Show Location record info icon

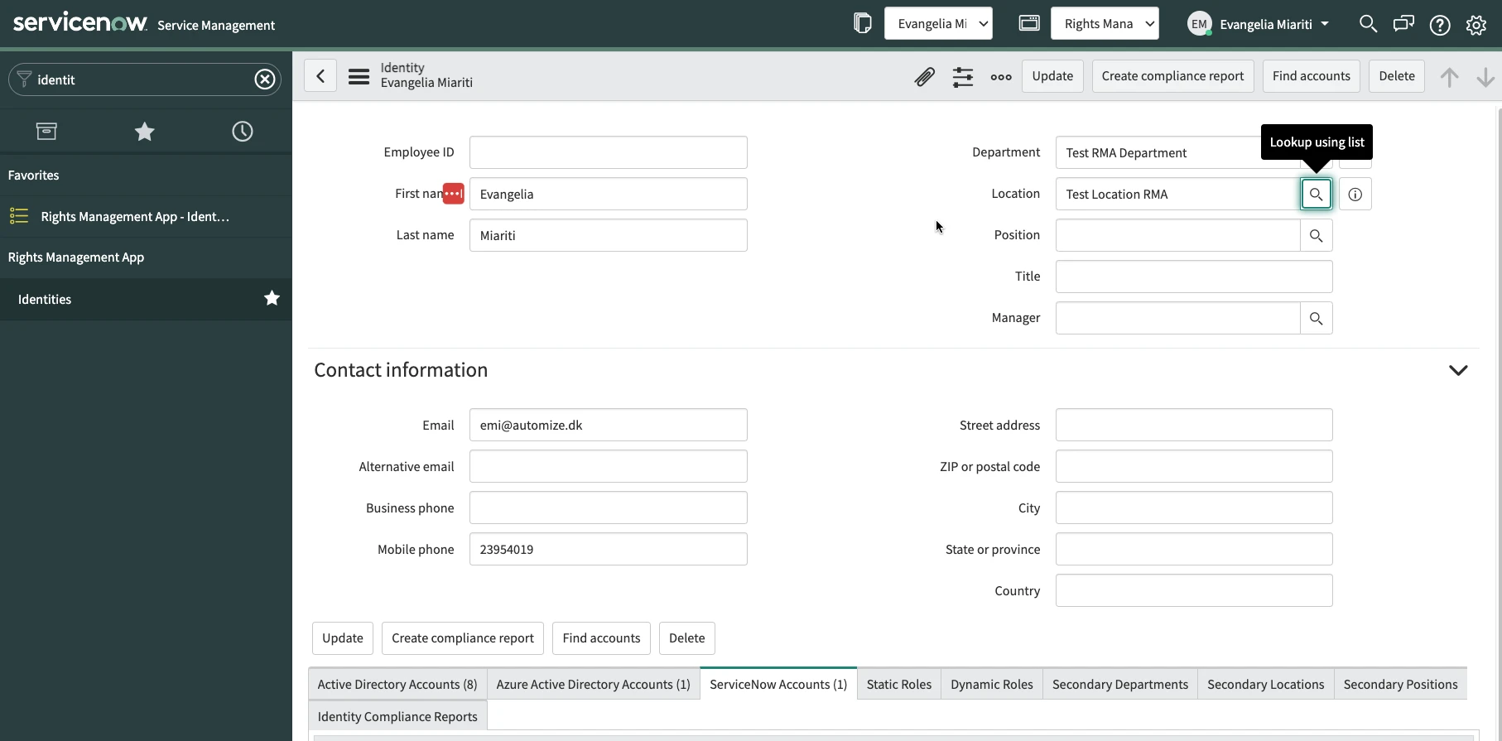1355,195
